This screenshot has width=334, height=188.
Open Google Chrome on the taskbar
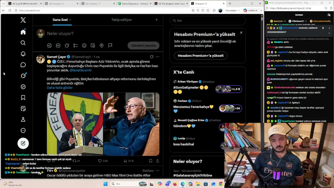click(x=221, y=184)
